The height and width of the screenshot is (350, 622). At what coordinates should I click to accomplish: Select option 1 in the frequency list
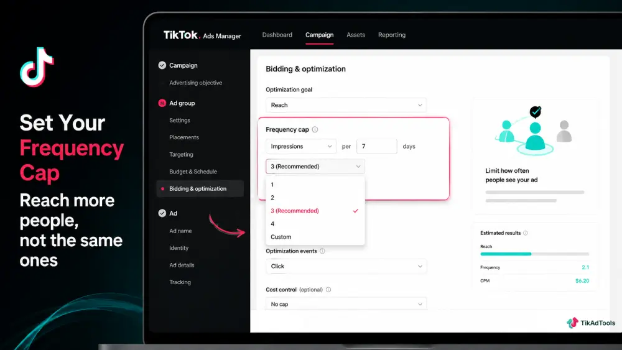(x=315, y=185)
